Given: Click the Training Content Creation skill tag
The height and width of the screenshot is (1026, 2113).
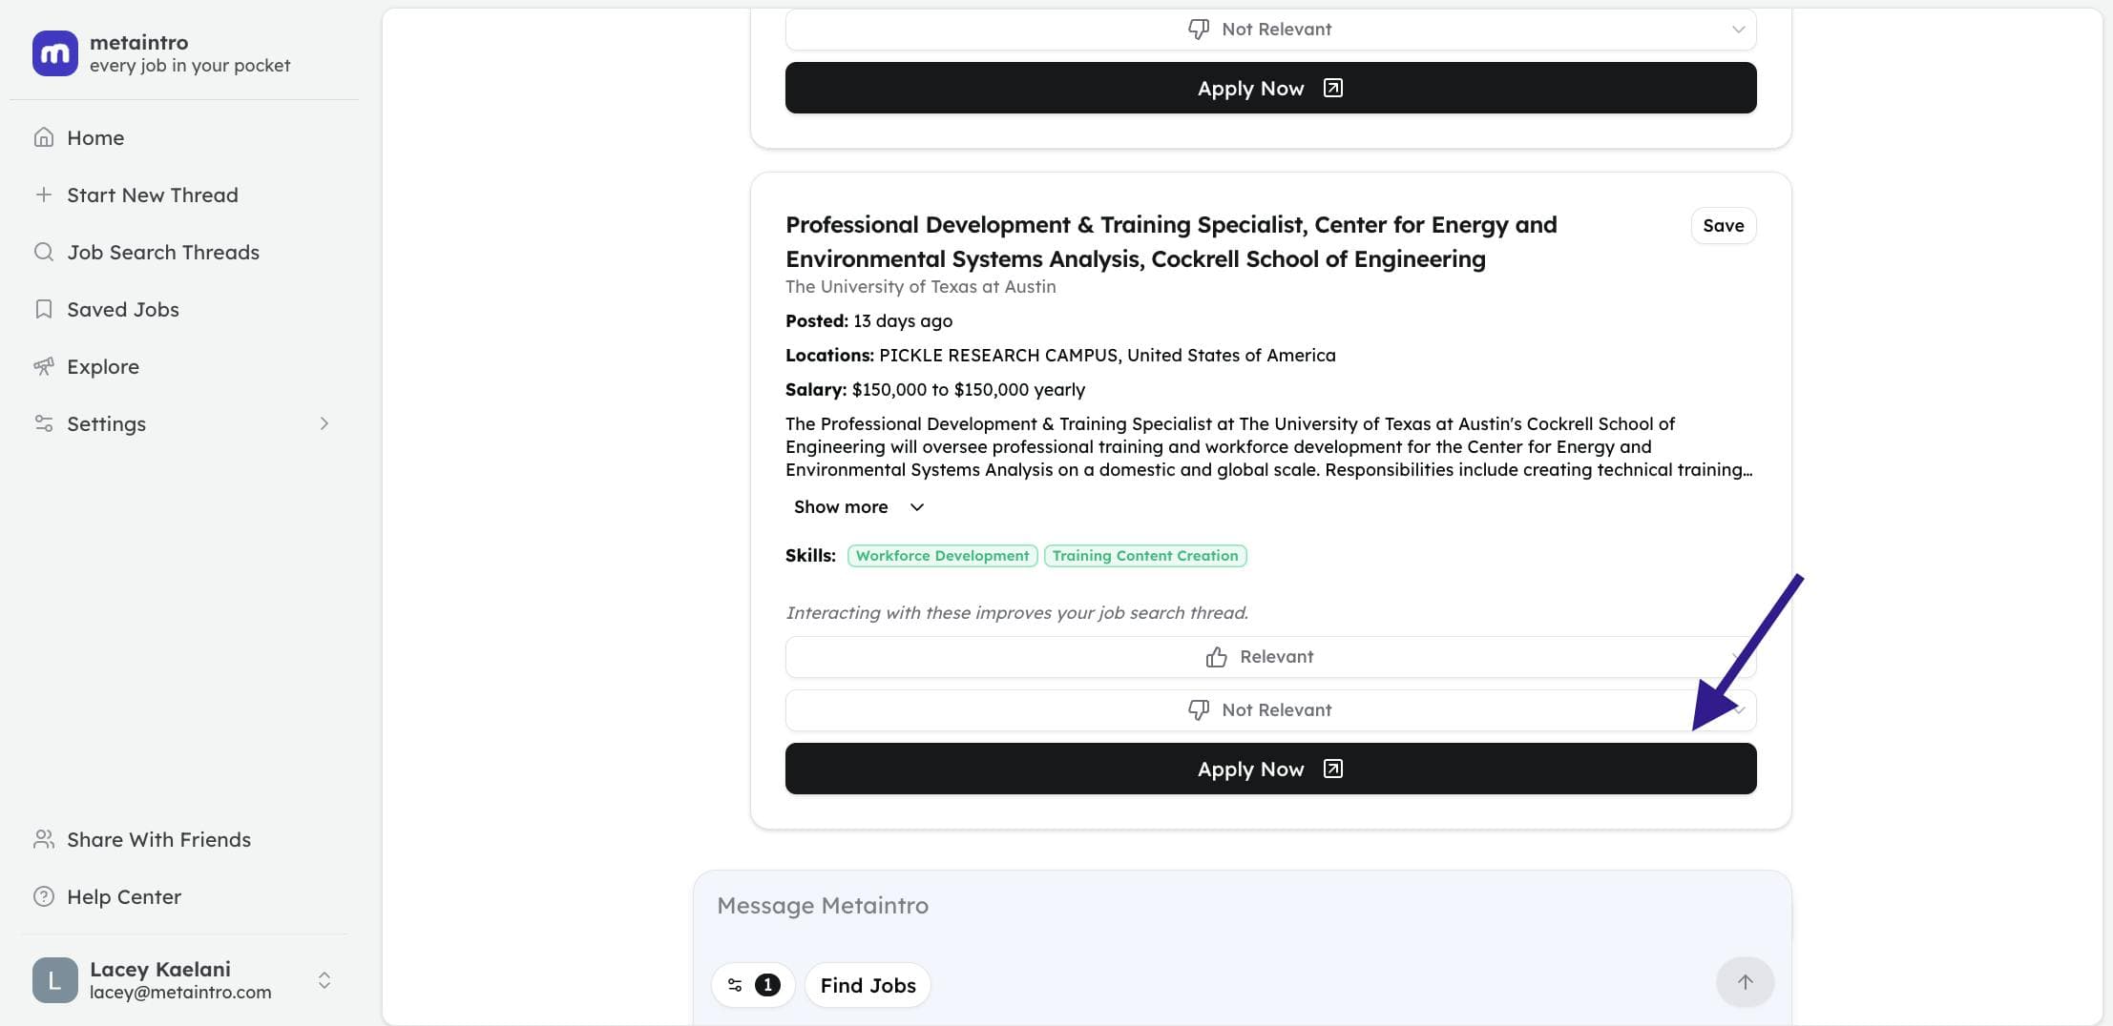Looking at the screenshot, I should click(x=1145, y=556).
